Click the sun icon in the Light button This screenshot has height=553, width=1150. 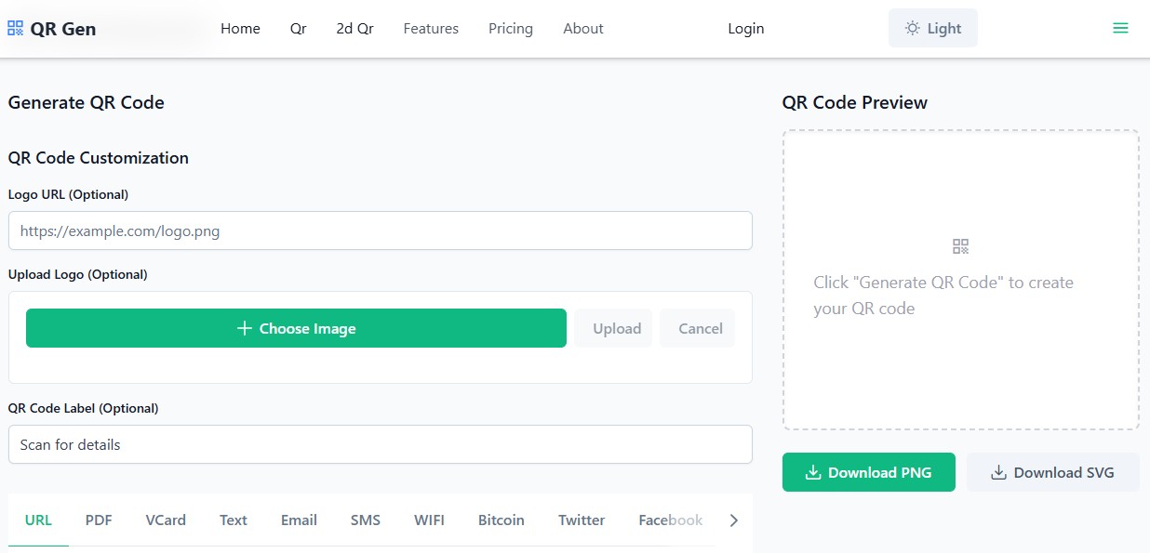click(912, 28)
